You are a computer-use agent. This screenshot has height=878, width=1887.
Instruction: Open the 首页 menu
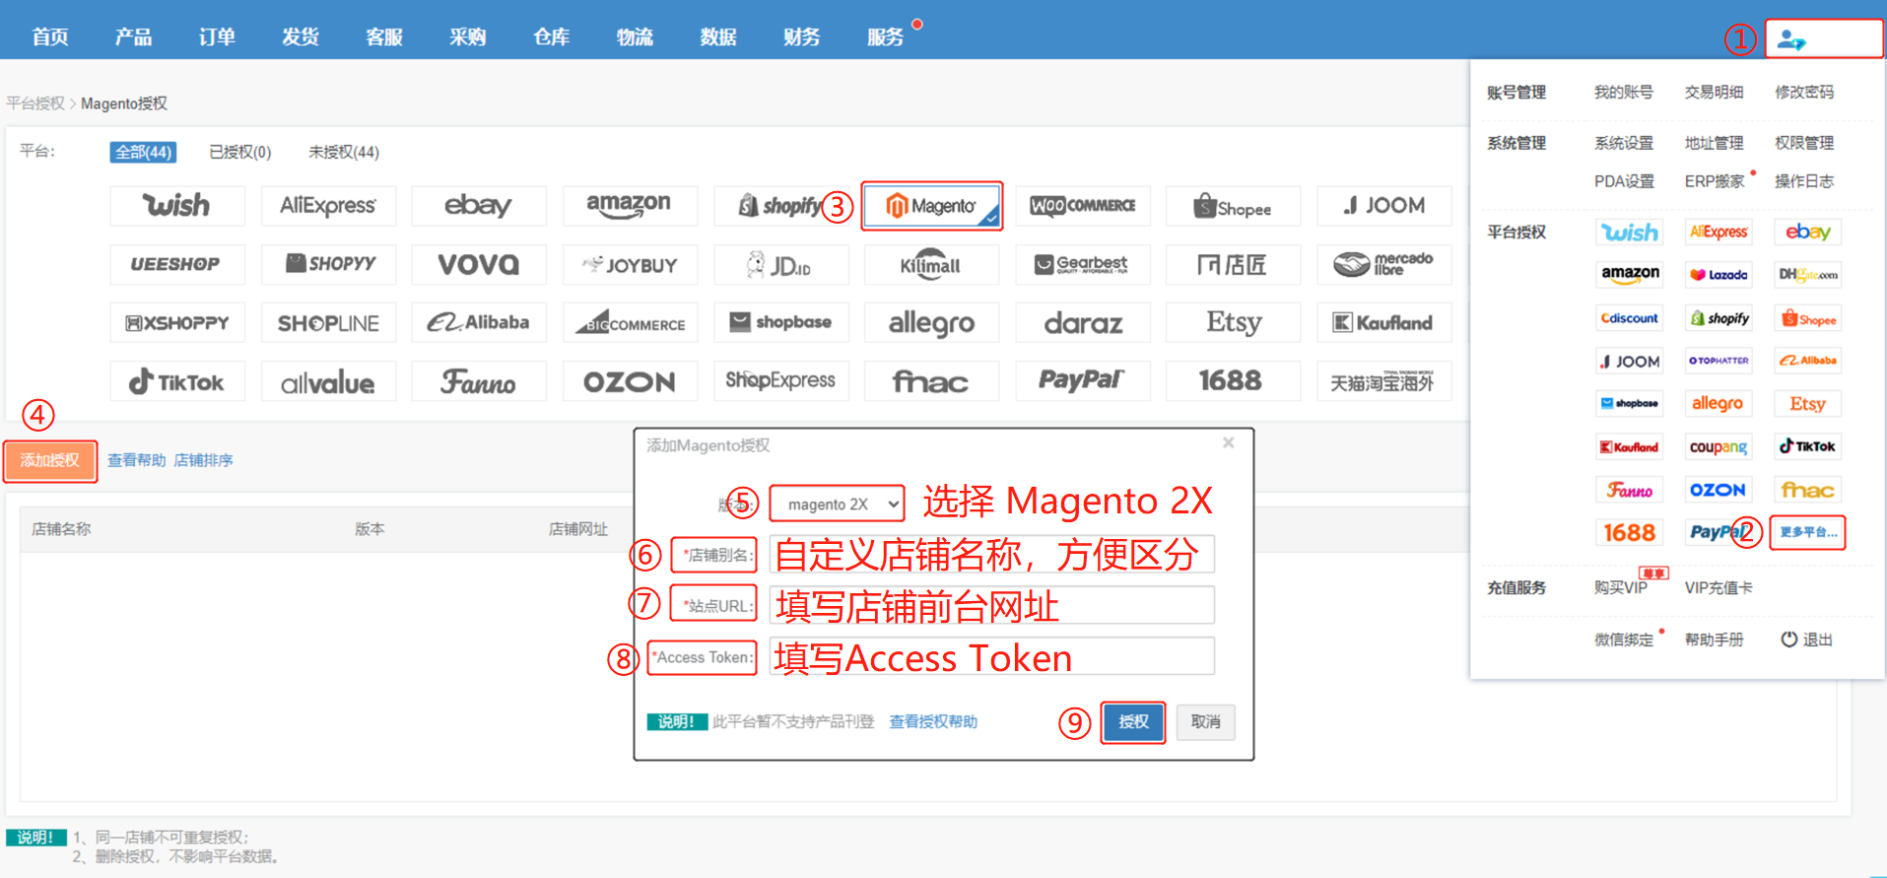click(x=50, y=37)
